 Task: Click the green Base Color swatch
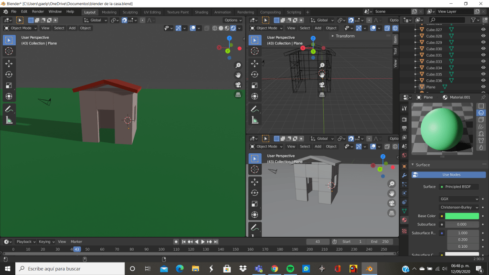(461, 216)
